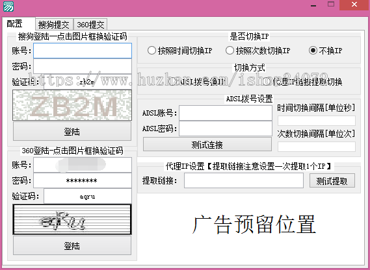Refresh the ZB2M captcha image
The width and height of the screenshot is (370, 270).
[72, 105]
